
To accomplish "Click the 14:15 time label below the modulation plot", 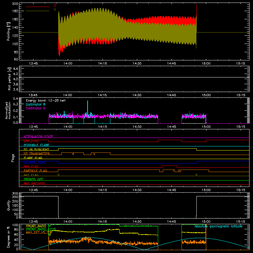I will click(102, 127).
